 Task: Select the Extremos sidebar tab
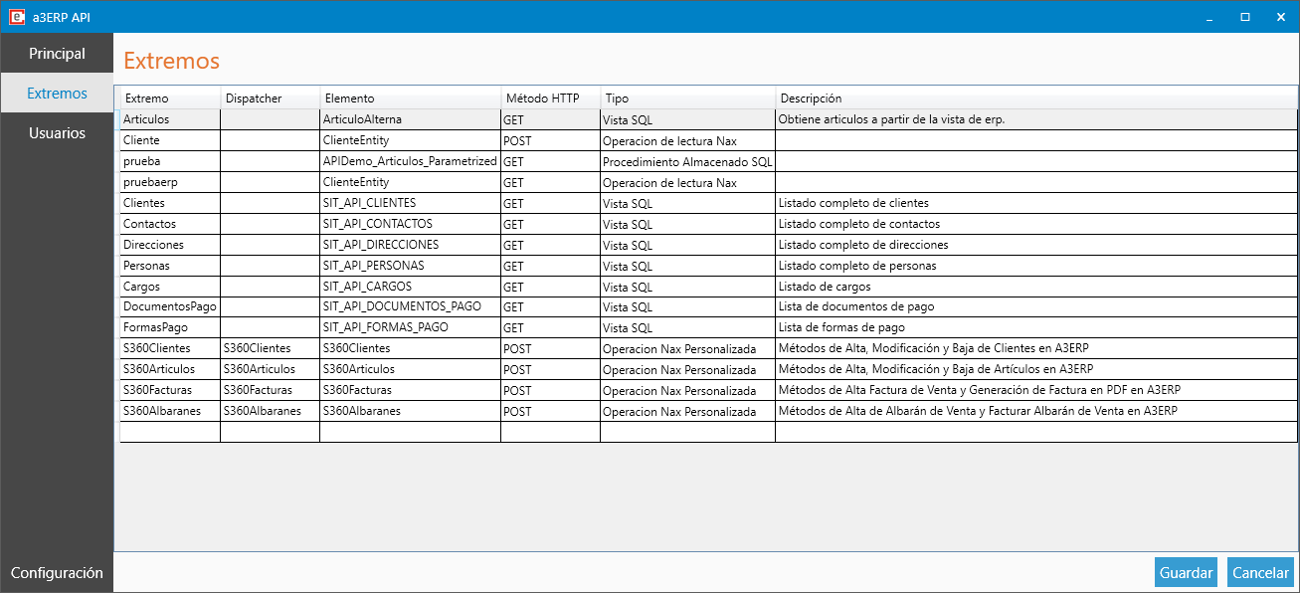[x=57, y=94]
